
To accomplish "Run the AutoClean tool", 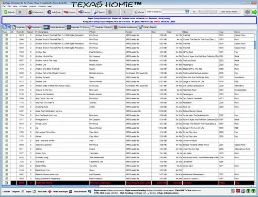I will pyautogui.click(x=54, y=12).
